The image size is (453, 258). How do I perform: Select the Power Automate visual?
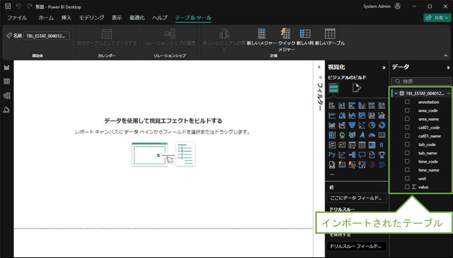382,164
